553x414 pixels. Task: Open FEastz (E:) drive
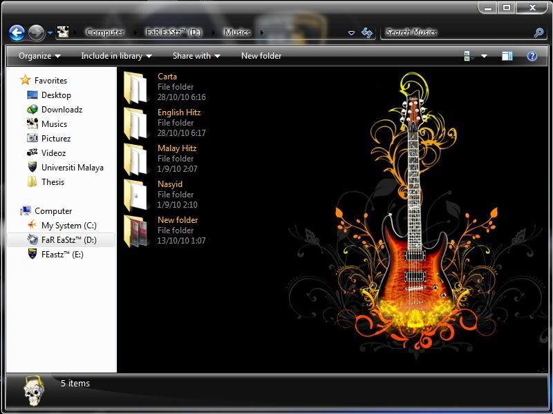click(x=62, y=254)
